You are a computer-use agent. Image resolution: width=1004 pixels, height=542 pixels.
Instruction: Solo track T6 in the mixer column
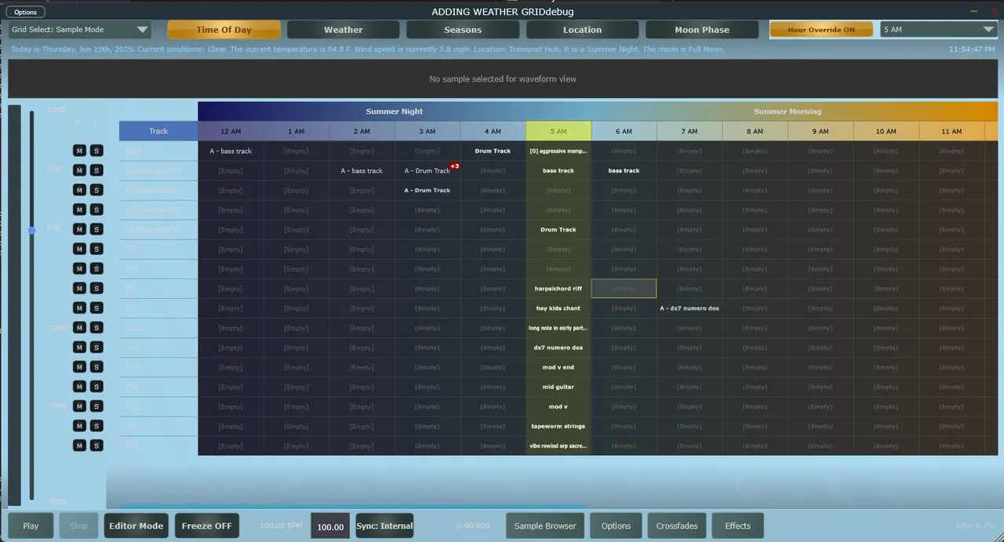coord(96,249)
